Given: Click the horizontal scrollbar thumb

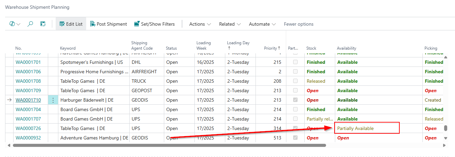Looking at the screenshot, I should click(169, 146).
